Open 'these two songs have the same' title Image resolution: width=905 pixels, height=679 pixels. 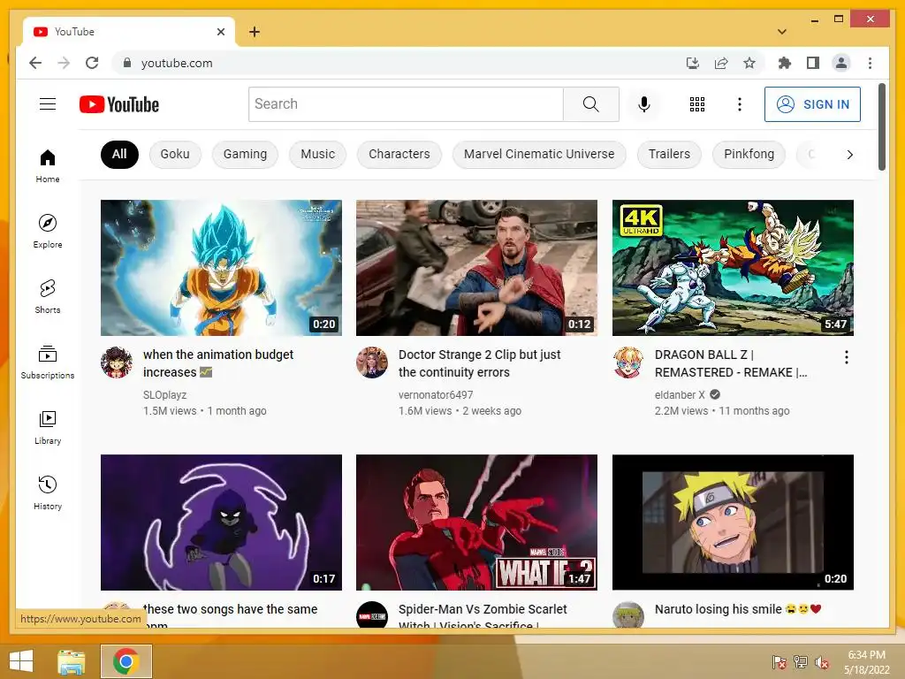tap(230, 615)
